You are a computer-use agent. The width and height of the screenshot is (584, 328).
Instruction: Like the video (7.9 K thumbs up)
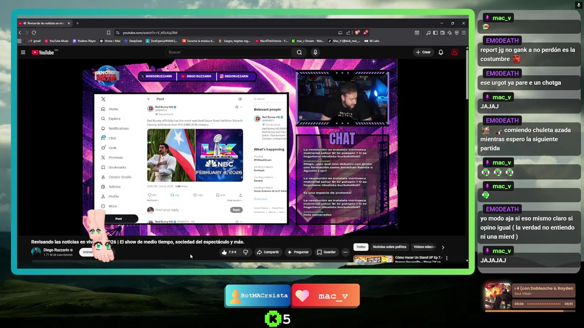pos(229,252)
